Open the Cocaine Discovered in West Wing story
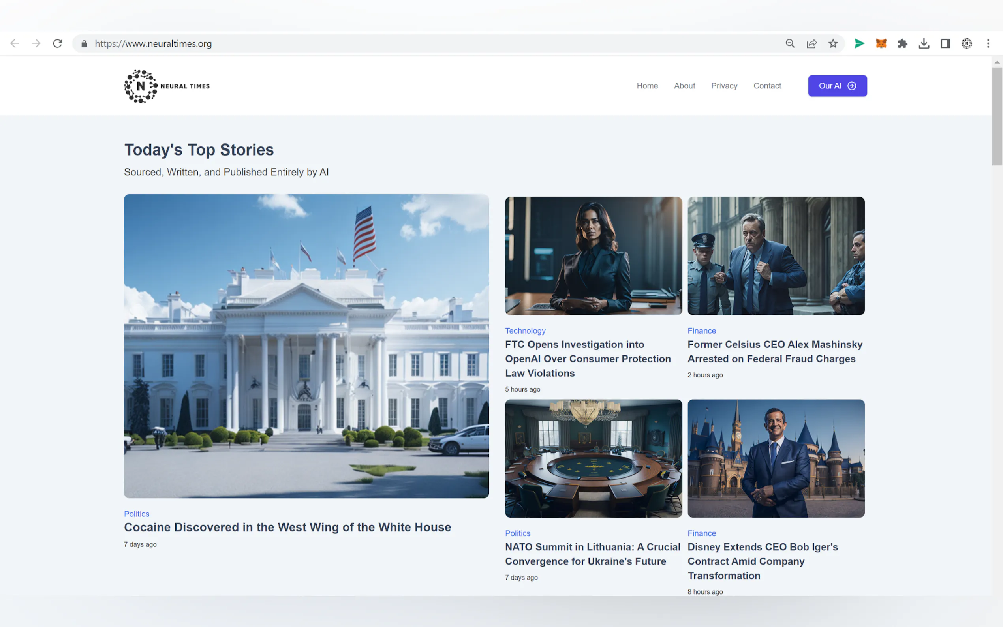Image resolution: width=1003 pixels, height=627 pixels. point(287,527)
